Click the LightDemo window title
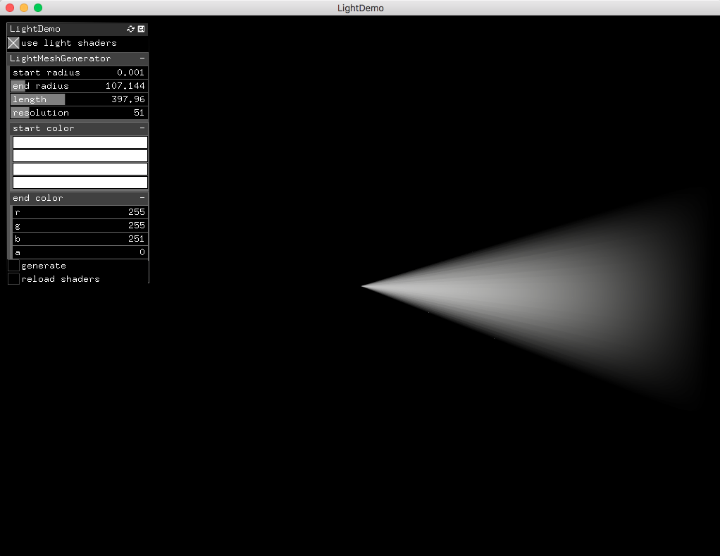 (360, 8)
